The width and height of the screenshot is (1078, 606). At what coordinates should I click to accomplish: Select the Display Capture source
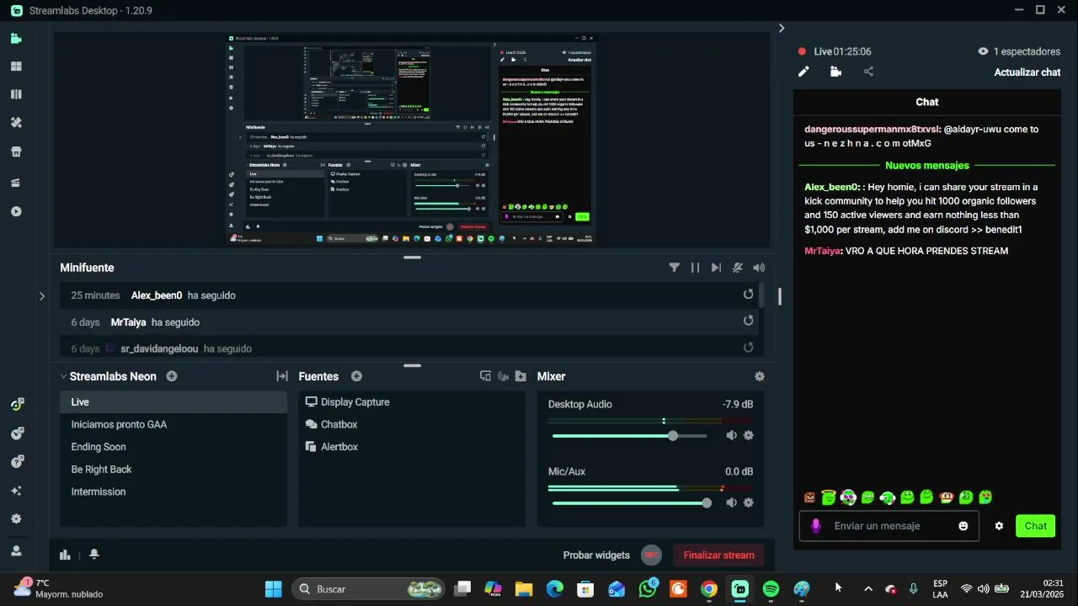coord(412,402)
